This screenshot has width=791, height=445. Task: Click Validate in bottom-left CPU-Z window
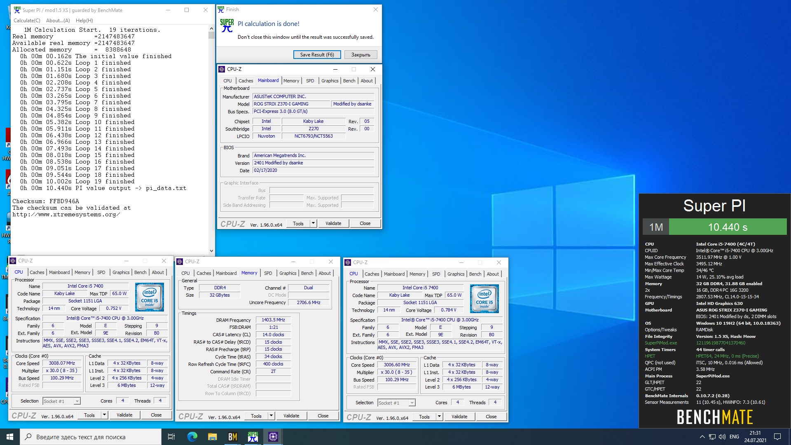tap(124, 415)
